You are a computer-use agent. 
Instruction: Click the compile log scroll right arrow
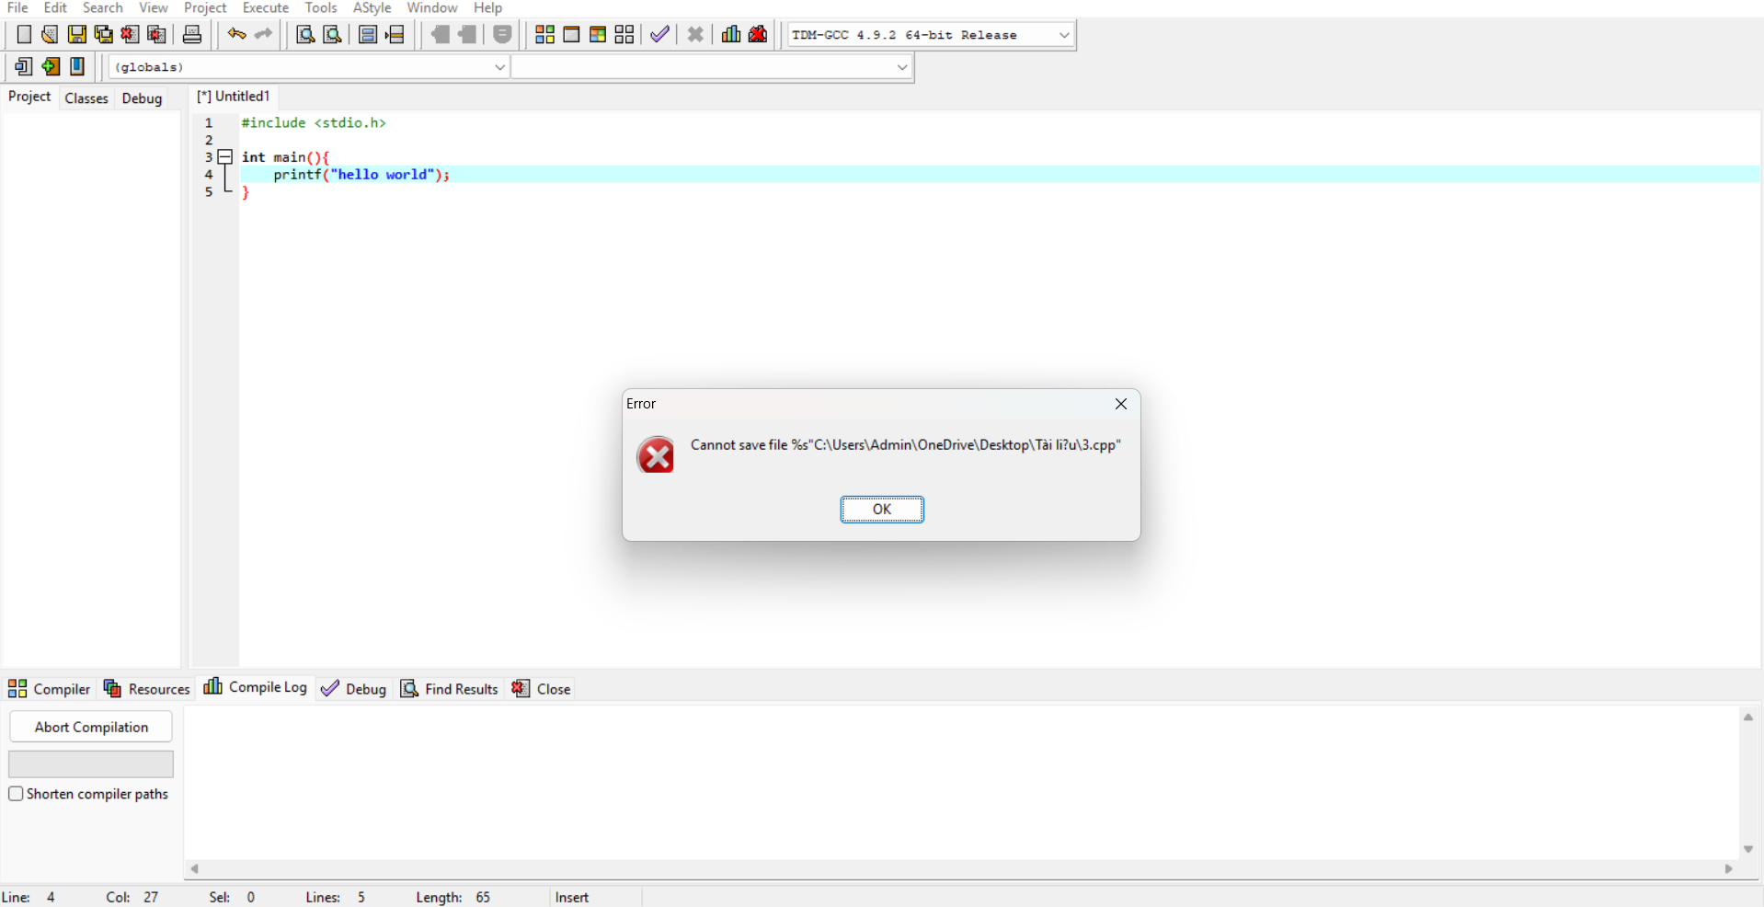[x=1728, y=868]
